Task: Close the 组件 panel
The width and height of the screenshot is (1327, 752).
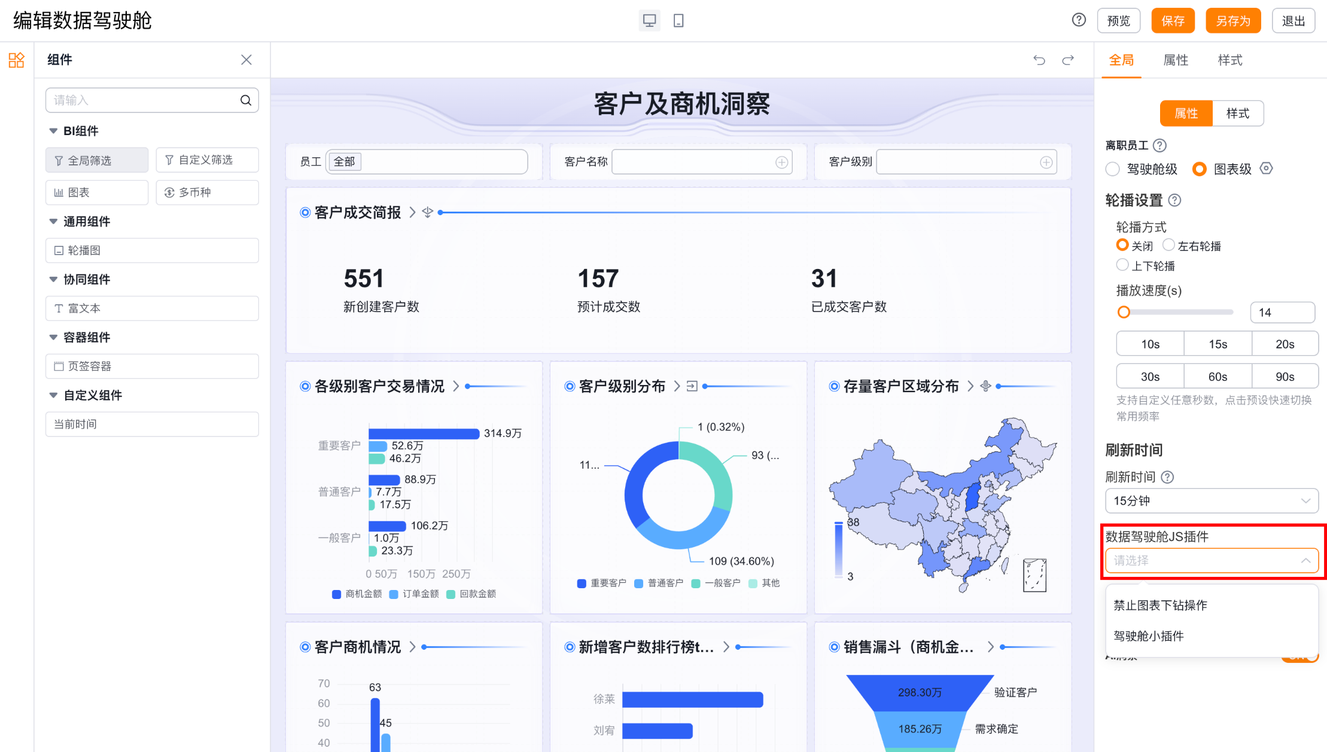Action: point(246,60)
